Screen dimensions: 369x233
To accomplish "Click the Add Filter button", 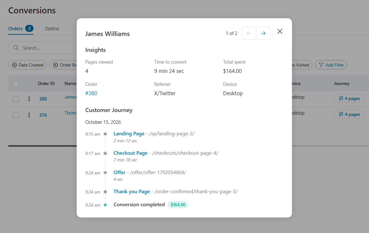I will coord(331,65).
